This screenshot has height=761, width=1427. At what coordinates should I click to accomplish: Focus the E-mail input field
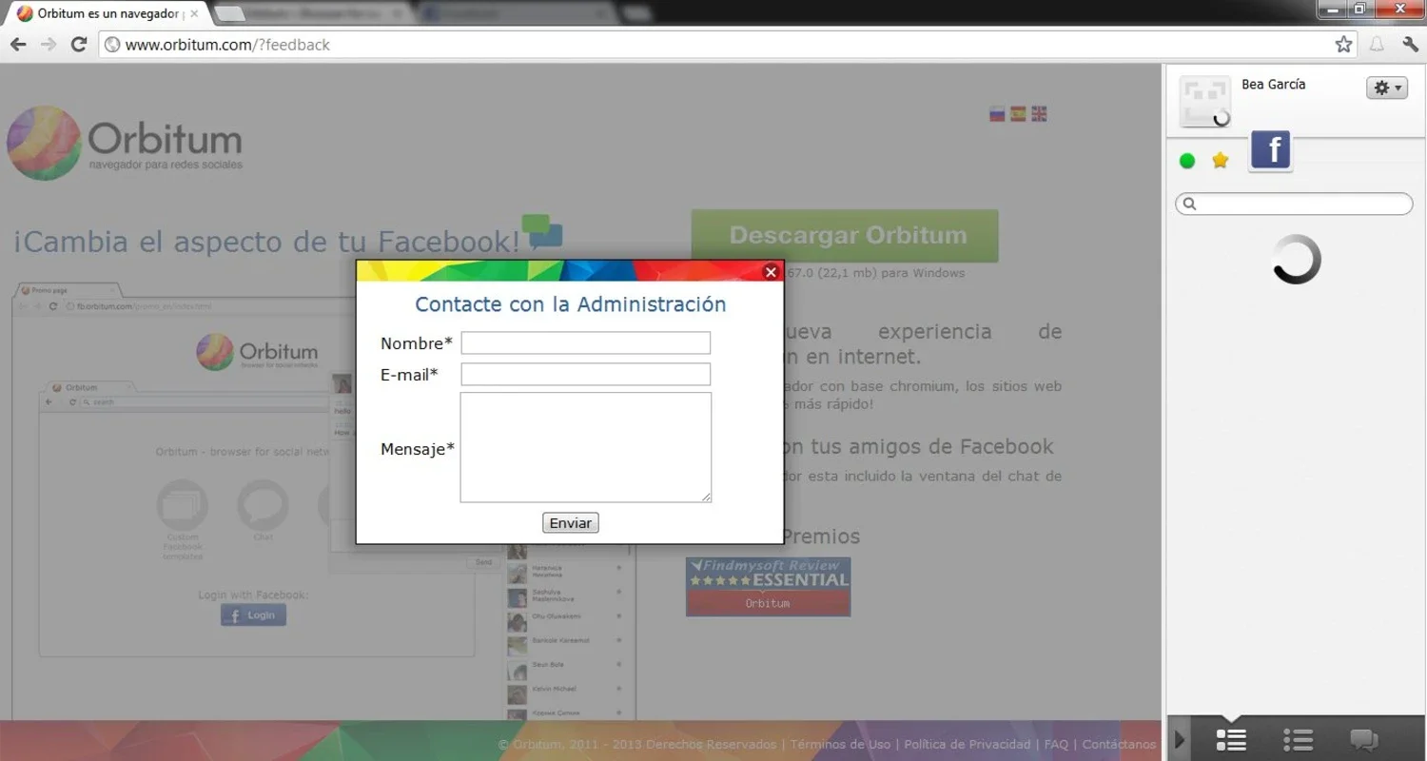point(586,374)
